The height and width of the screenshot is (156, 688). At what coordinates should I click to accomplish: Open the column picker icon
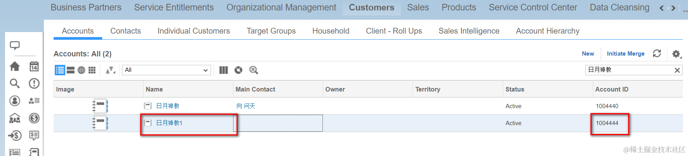coord(223,70)
